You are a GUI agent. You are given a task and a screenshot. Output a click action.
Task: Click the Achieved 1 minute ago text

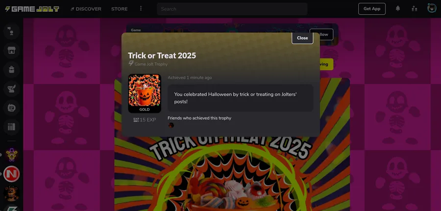(190, 78)
